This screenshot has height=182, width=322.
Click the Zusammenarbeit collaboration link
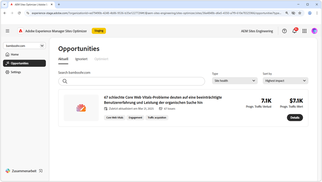coord(24,171)
